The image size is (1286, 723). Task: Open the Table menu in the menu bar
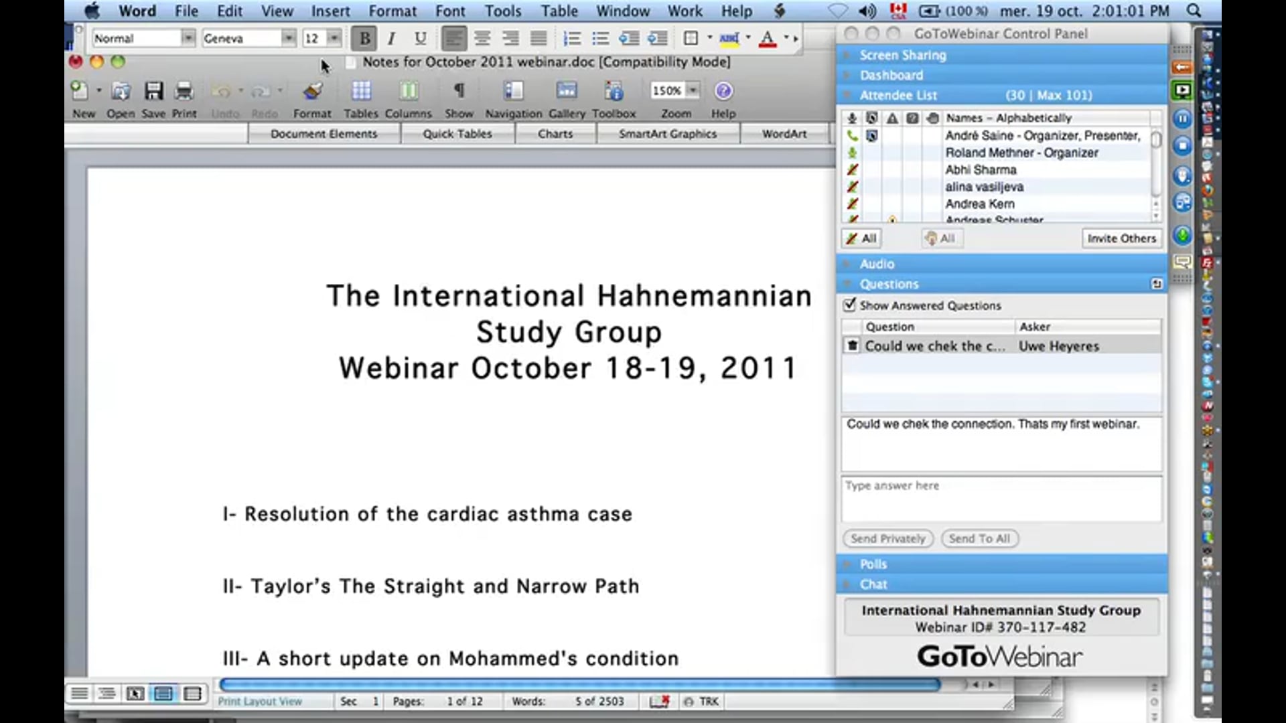pos(559,11)
